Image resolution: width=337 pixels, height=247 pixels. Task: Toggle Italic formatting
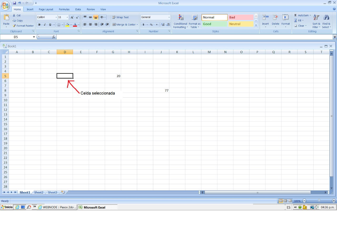pos(45,25)
